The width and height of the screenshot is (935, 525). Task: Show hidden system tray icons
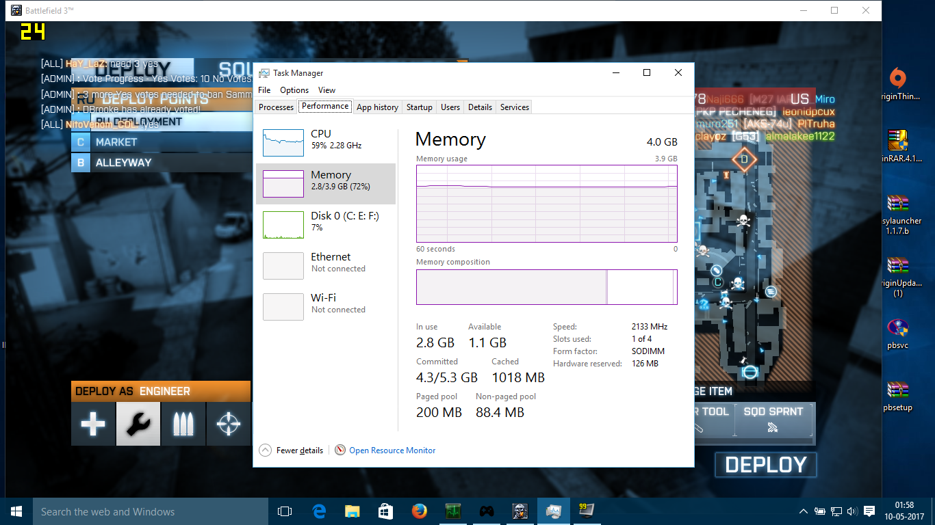(804, 511)
